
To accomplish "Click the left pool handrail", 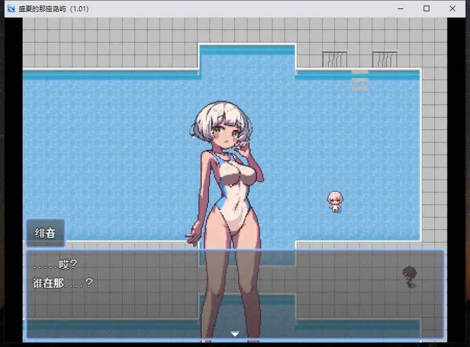I will (x=334, y=59).
